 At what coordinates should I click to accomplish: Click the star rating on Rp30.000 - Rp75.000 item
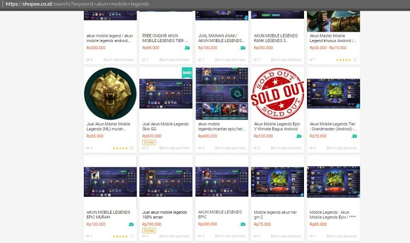(x=343, y=60)
